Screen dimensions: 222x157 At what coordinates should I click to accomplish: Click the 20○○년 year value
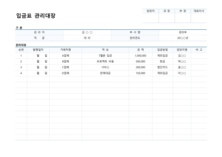coord(183,38)
